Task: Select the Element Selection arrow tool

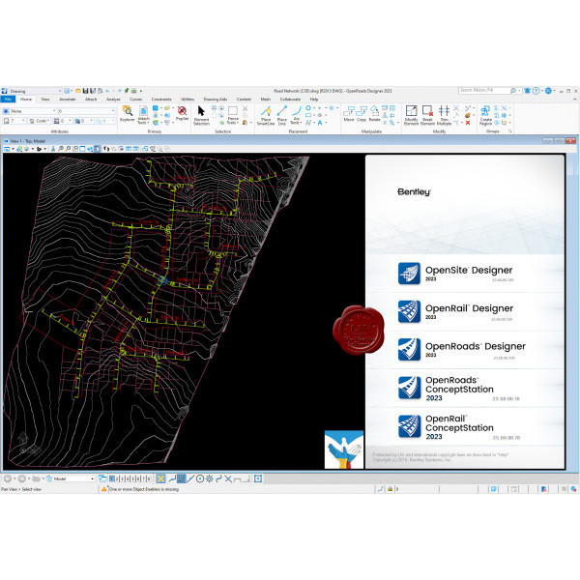Action: (x=201, y=113)
